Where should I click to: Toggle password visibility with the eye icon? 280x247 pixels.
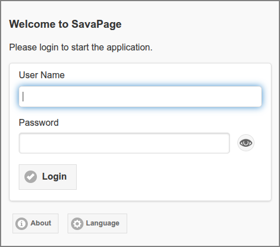point(246,143)
